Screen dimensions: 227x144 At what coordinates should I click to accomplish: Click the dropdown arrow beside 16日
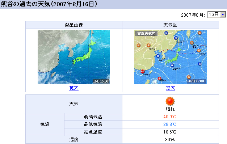pyautogui.click(x=223, y=14)
